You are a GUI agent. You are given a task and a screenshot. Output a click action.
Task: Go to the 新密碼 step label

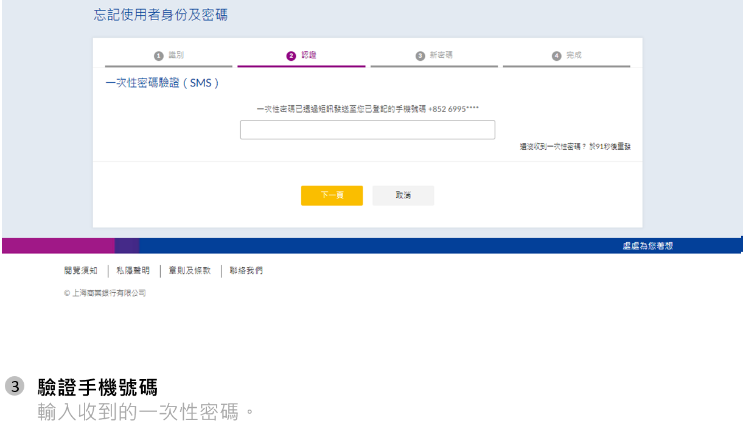pyautogui.click(x=441, y=55)
